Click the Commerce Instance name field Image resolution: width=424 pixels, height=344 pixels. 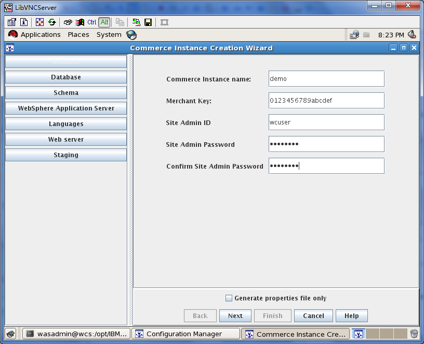326,78
